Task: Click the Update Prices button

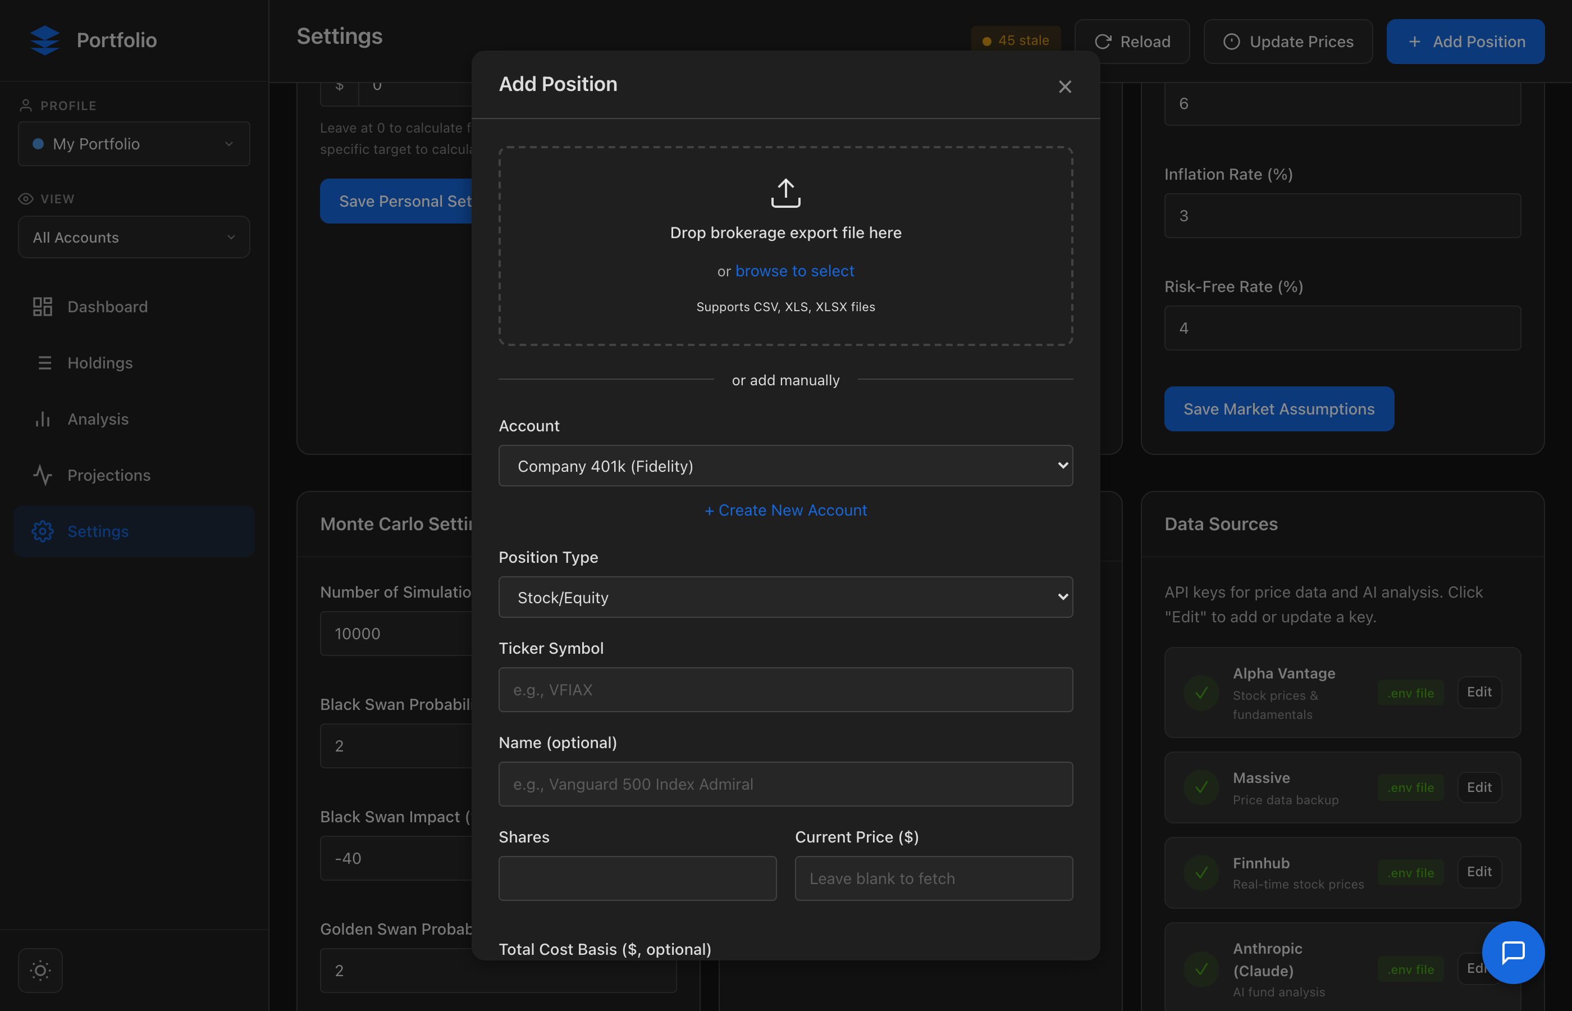Action: [1287, 42]
